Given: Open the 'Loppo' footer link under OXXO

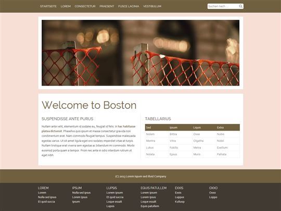Looking at the screenshot, I should pos(213,197).
